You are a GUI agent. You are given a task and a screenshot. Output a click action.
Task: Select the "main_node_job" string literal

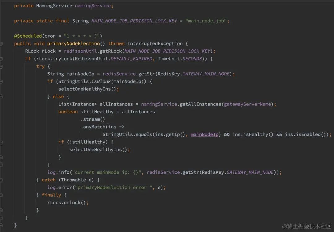[206, 21]
